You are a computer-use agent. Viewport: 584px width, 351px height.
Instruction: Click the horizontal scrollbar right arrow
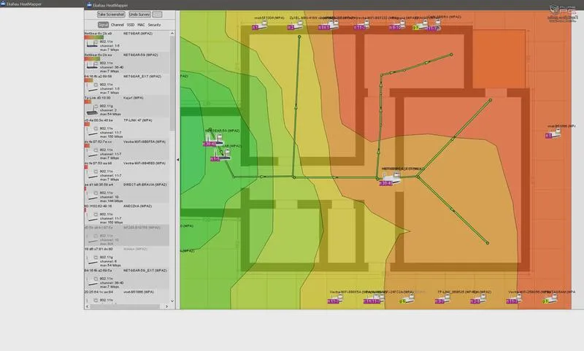click(x=166, y=306)
